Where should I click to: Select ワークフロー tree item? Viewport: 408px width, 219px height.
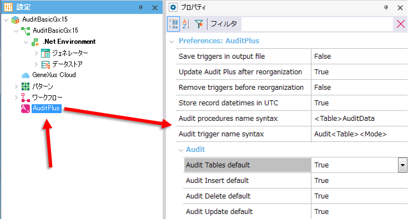[x=47, y=98]
